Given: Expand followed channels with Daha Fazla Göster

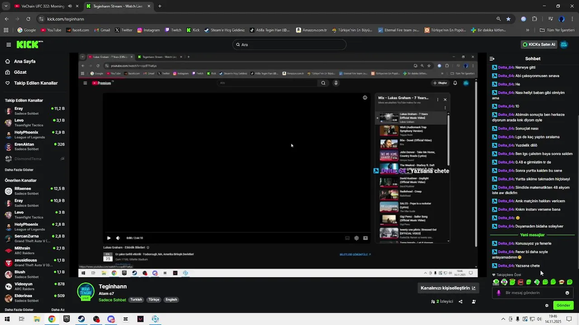Looking at the screenshot, I should click(x=19, y=170).
